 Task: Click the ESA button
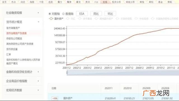pos(82,14)
